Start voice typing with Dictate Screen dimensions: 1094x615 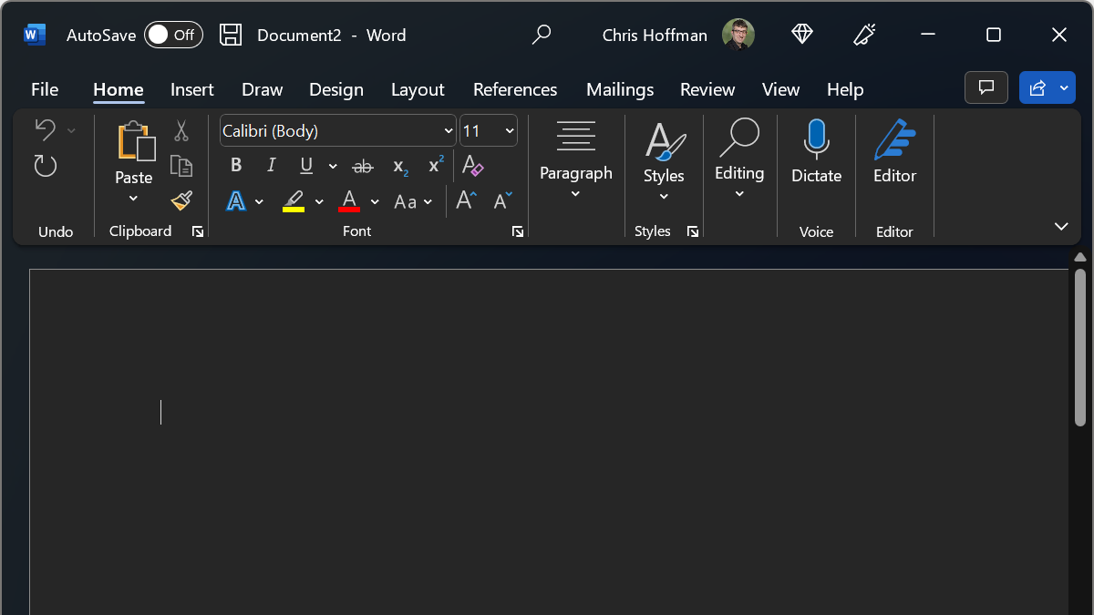pyautogui.click(x=816, y=159)
